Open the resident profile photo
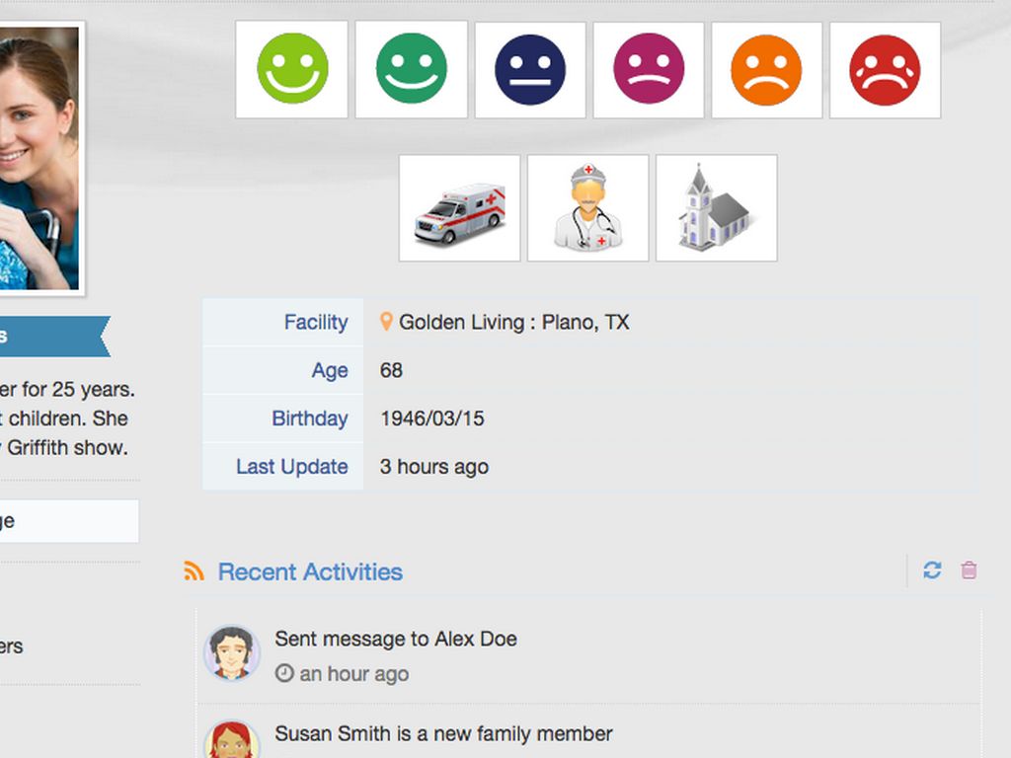Screen dimensions: 1011x758 (38, 158)
